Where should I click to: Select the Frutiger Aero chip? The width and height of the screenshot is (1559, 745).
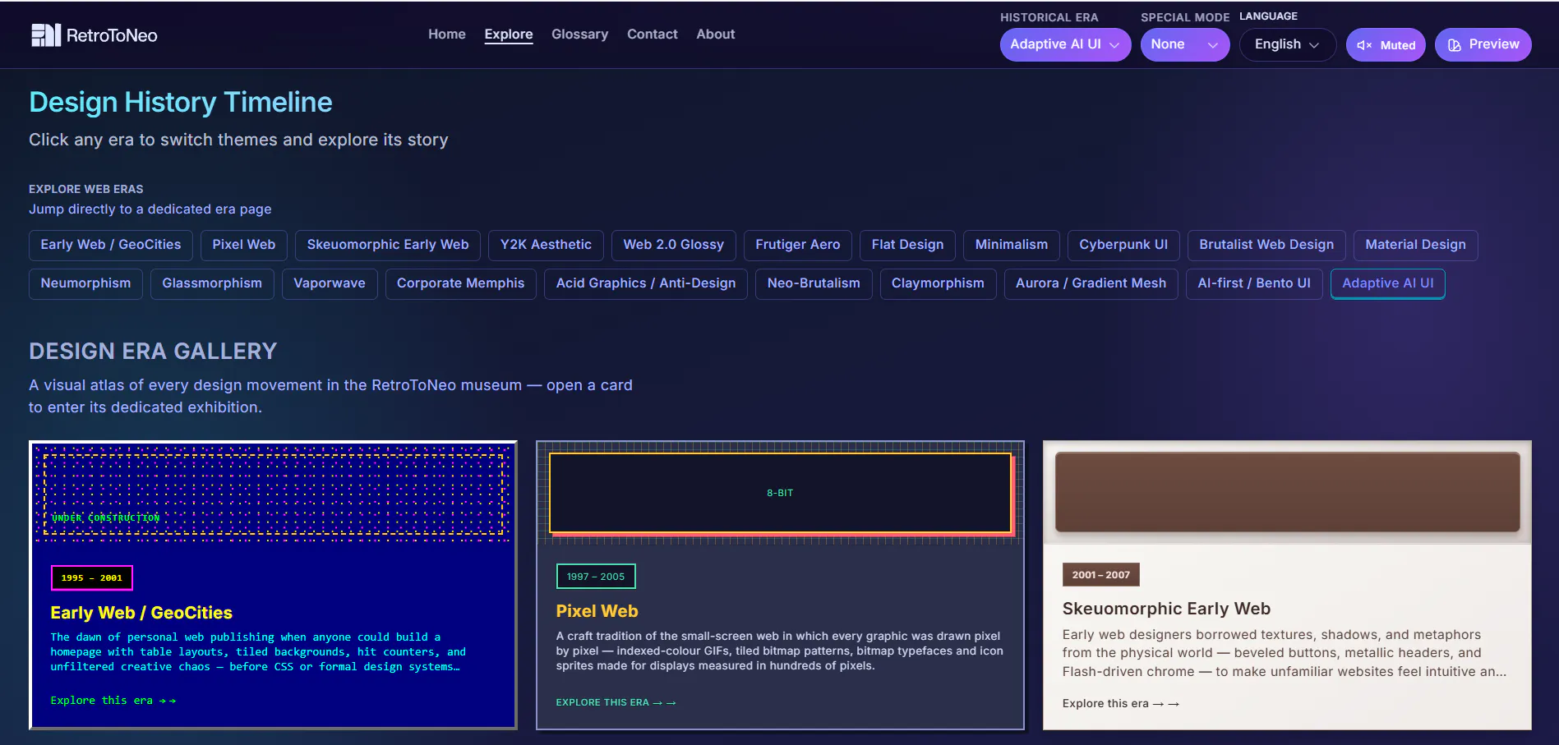pyautogui.click(x=798, y=245)
